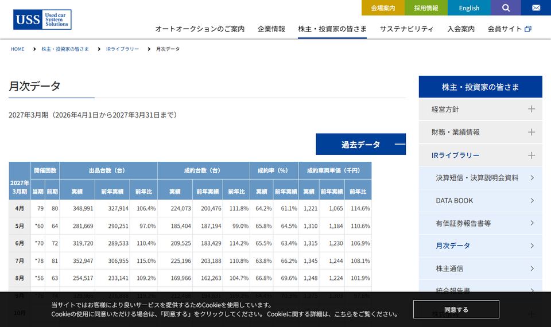The height and width of the screenshot is (327, 551).
Task: Click the value 352,947 in July row
Action: click(x=83, y=260)
